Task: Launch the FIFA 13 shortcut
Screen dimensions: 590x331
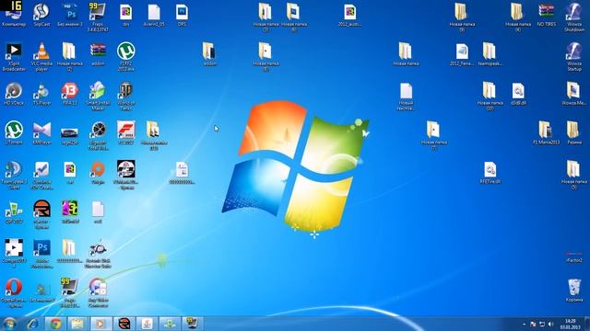Action: tap(70, 94)
